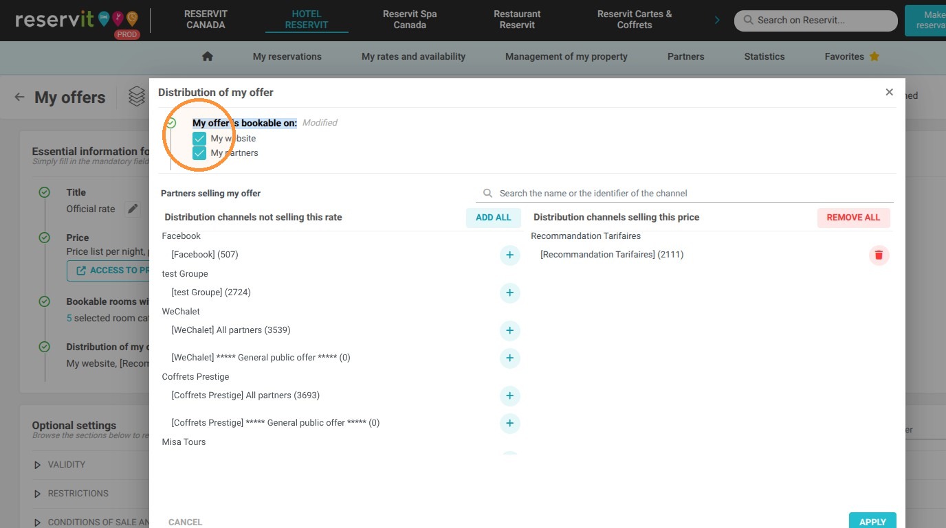Viewport: 946px width, 528px height.
Task: Open the Partners menu
Action: 685,56
